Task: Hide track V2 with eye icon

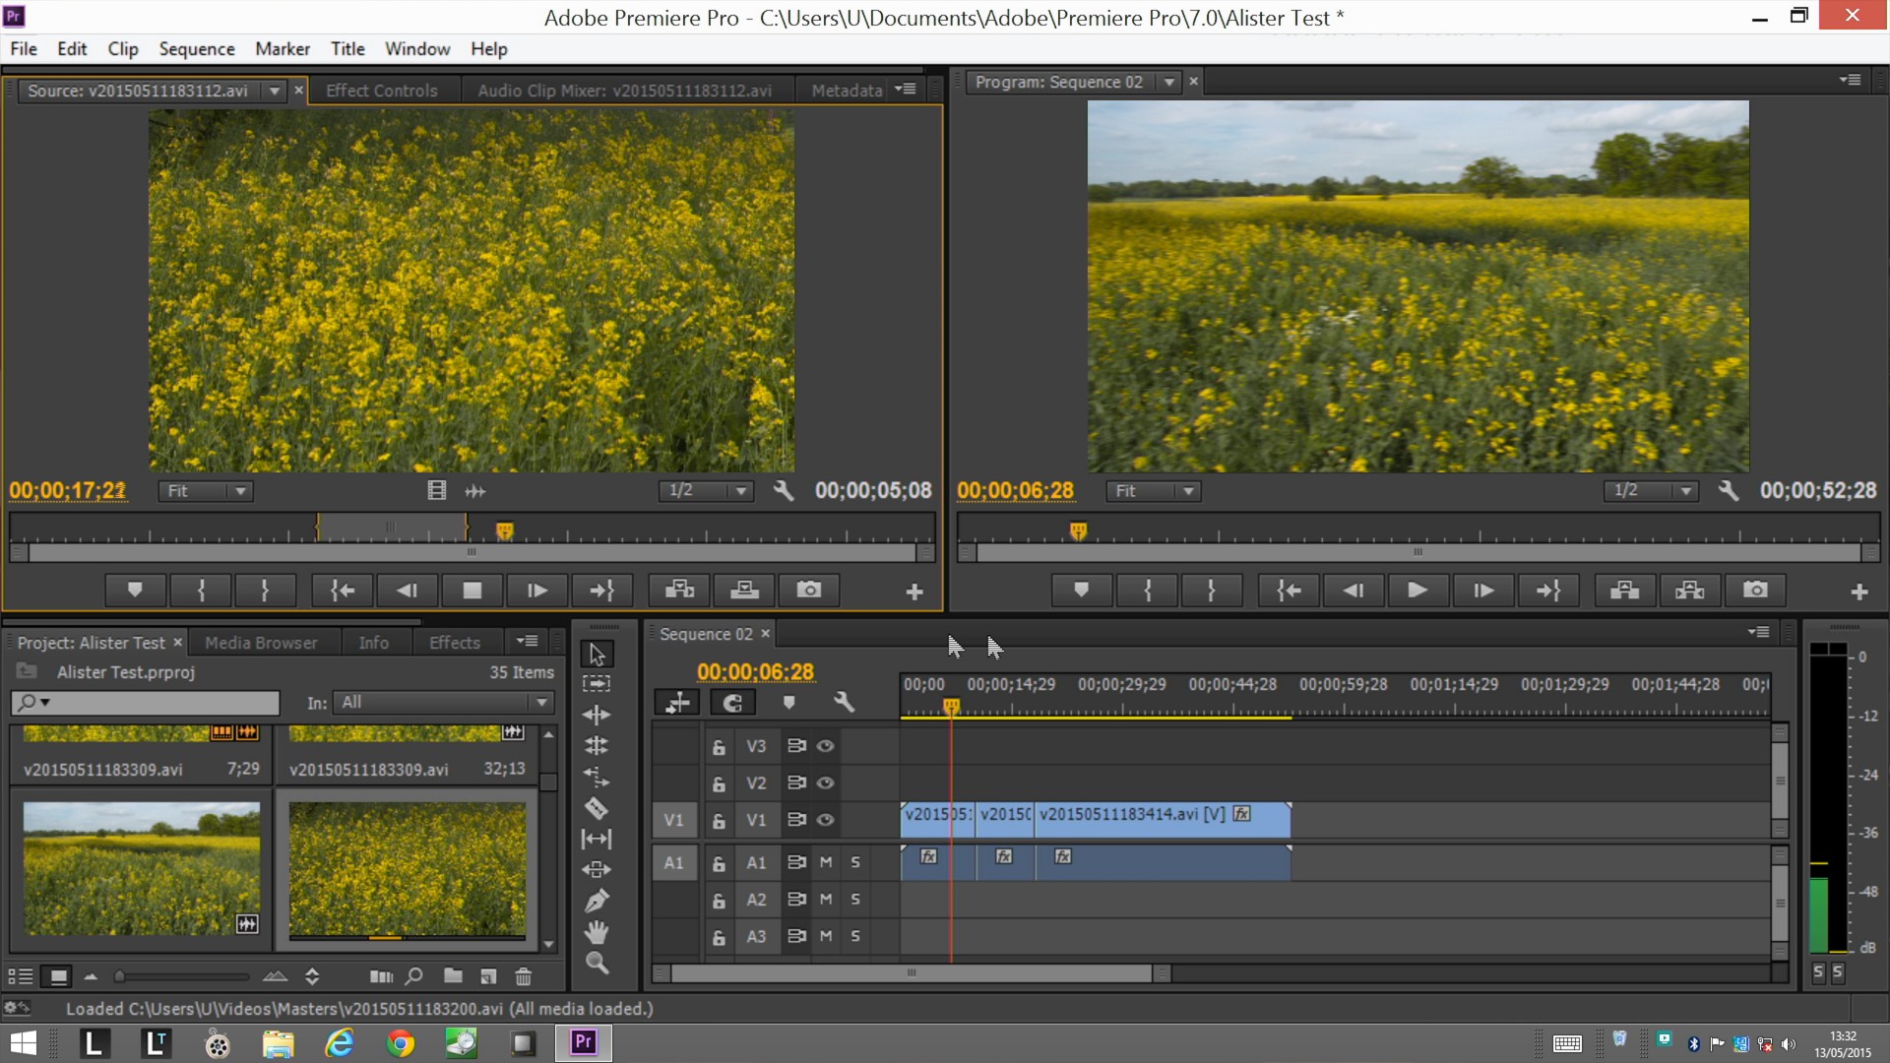Action: [x=826, y=783]
